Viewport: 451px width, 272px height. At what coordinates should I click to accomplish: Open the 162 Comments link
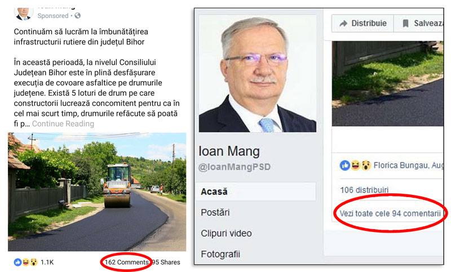(x=126, y=262)
